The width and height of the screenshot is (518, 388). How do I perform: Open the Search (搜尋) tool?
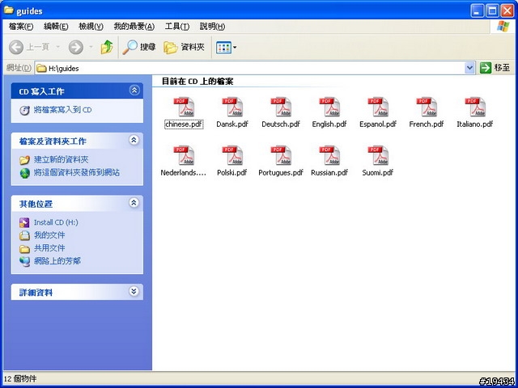tap(138, 47)
